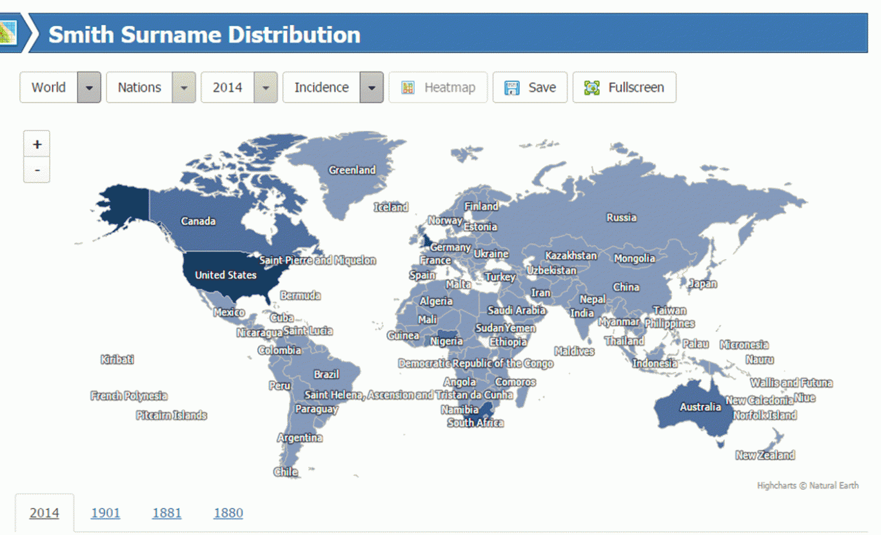Click the map zoom out minus button
881x535 pixels.
coord(37,170)
